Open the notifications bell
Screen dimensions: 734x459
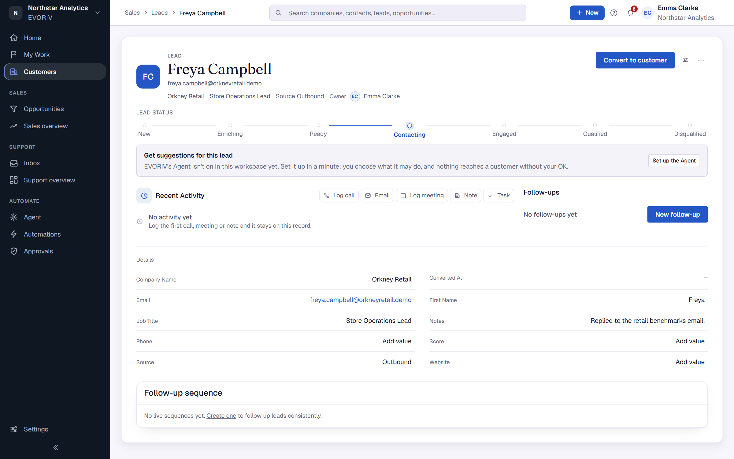[x=630, y=13]
